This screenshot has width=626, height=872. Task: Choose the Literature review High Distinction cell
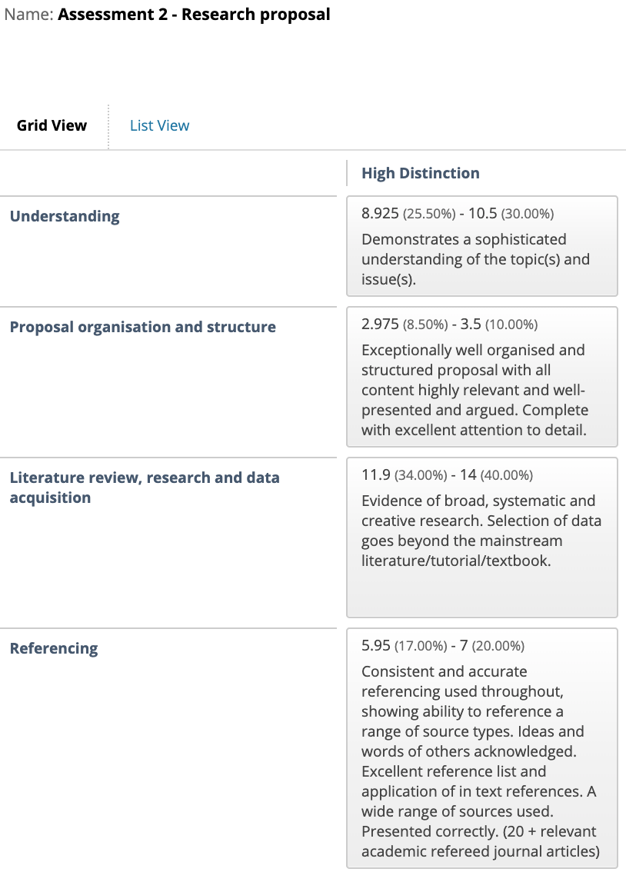[482, 538]
